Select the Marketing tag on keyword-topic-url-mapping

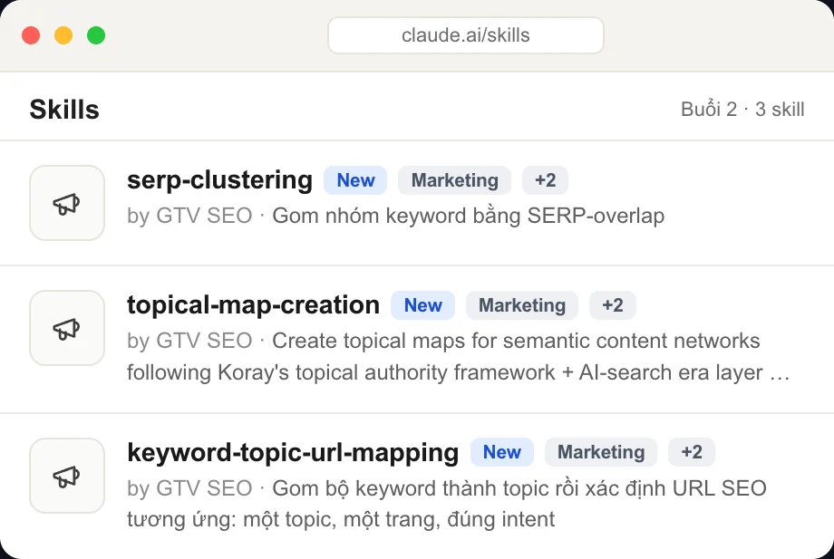601,452
